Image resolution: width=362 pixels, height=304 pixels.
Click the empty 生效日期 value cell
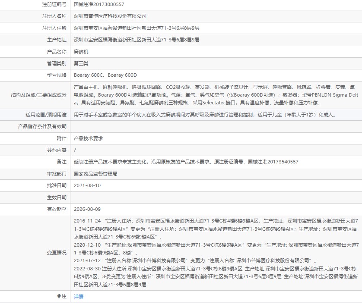pos(216,197)
